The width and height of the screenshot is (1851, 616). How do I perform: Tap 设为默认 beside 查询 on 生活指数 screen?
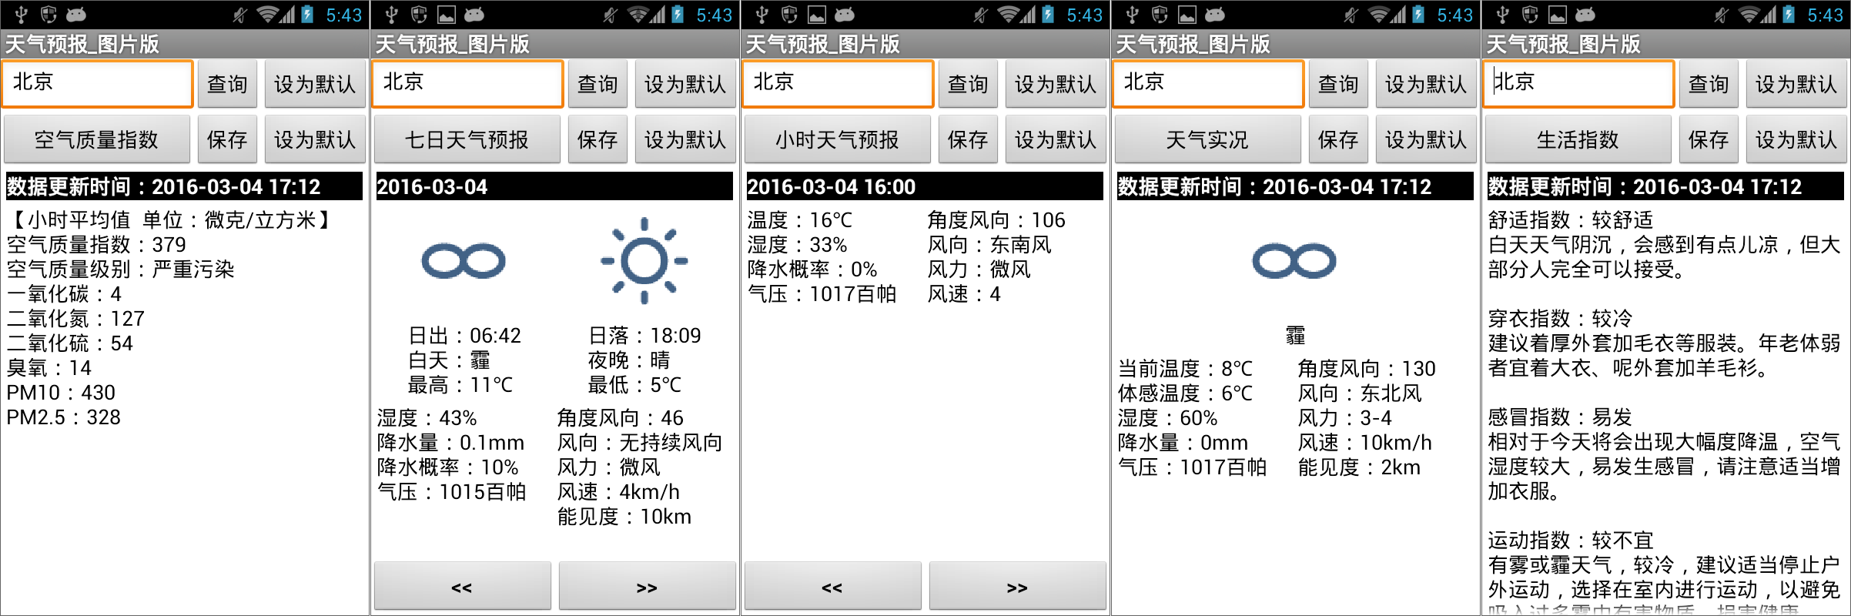1796,84
